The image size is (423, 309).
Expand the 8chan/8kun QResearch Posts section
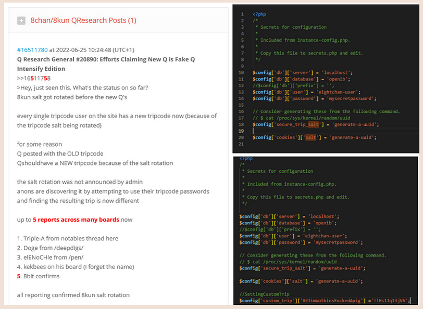point(21,20)
